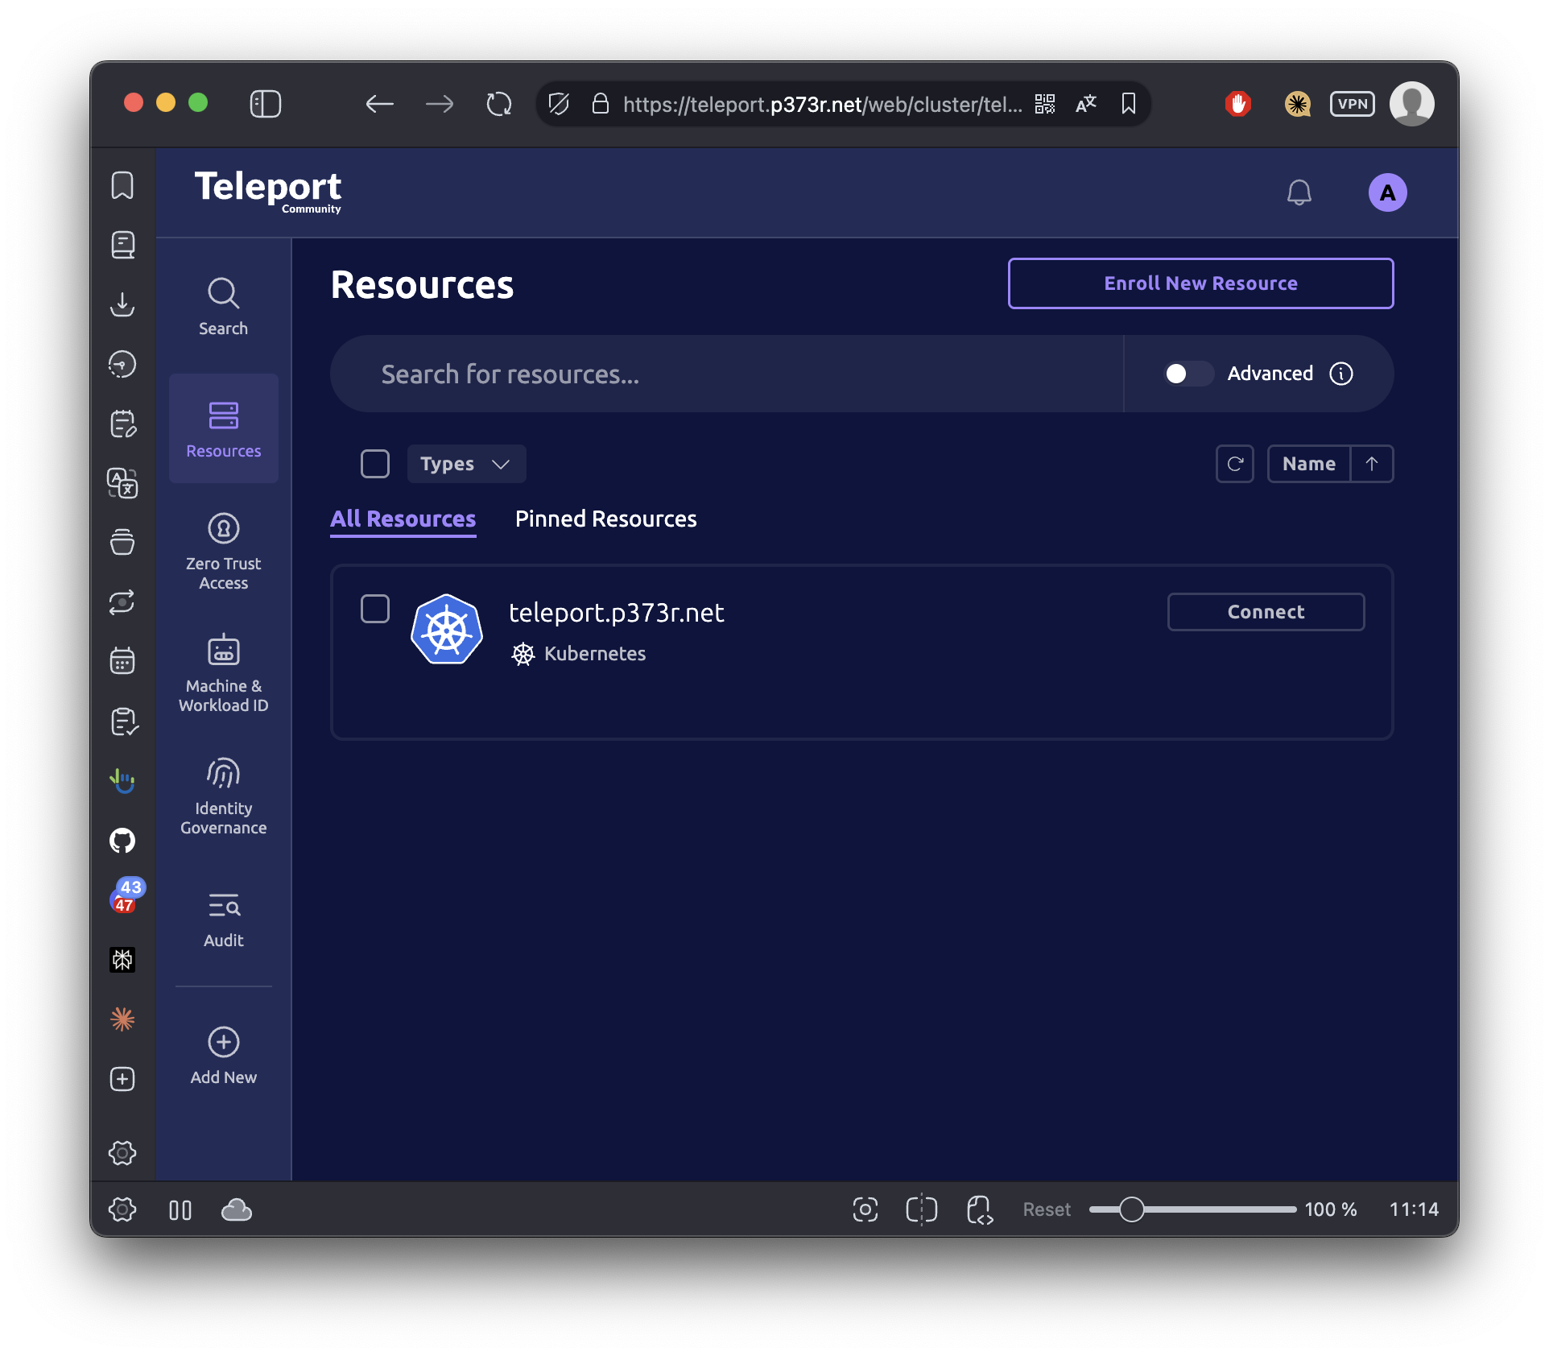Click the Kubernetes logo of teleport.p373r.net

(x=447, y=629)
